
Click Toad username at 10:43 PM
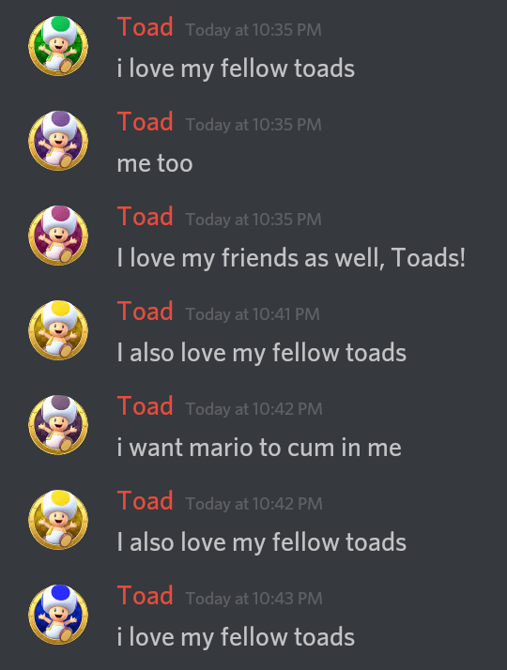click(x=145, y=596)
